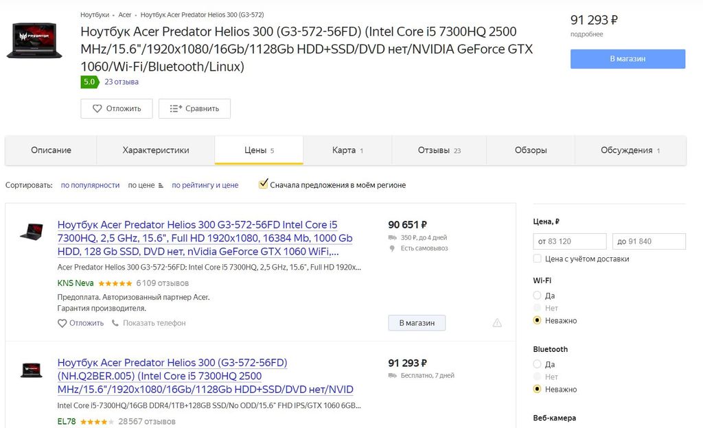Open the 23 отзыва reviews link
The width and height of the screenshot is (703, 428).
[122, 82]
